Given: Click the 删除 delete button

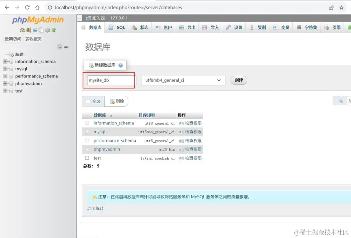Looking at the screenshot, I should click(x=117, y=101).
